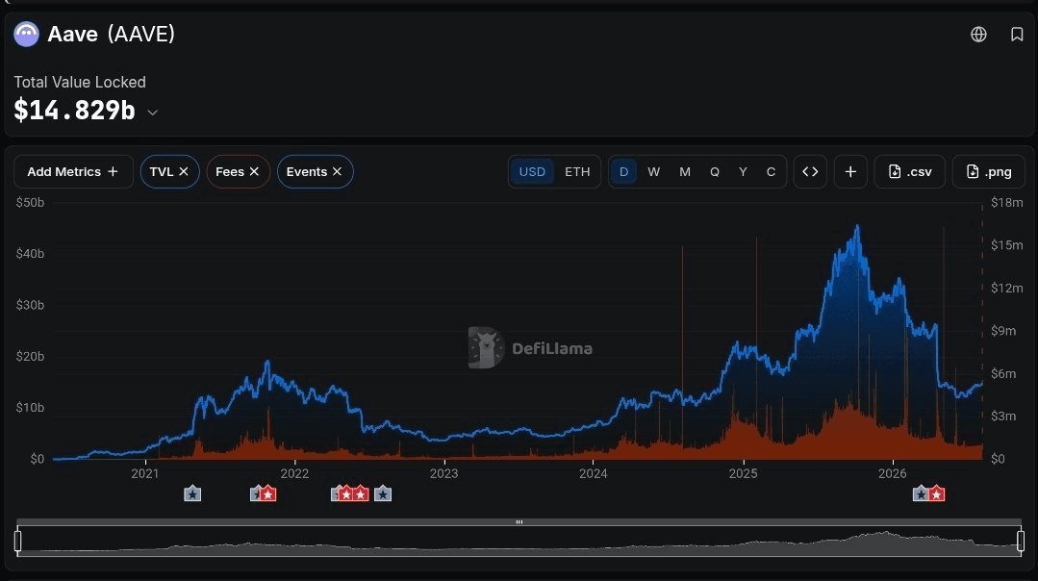Download chart data as .csv

tap(910, 172)
